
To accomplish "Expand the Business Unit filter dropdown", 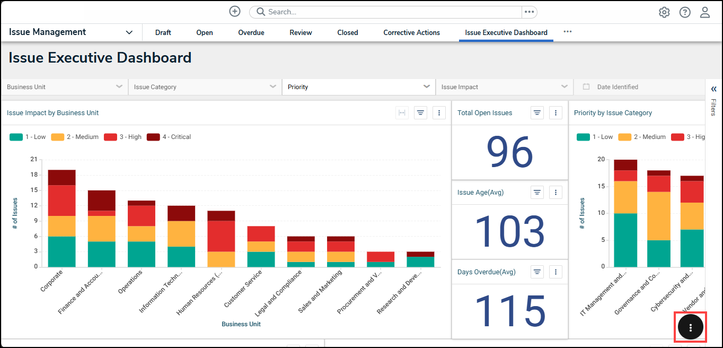I will (65, 87).
